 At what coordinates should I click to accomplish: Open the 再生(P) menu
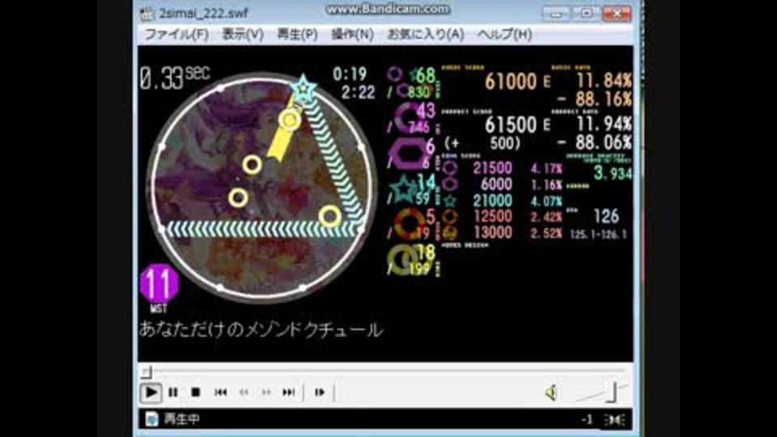(x=297, y=34)
